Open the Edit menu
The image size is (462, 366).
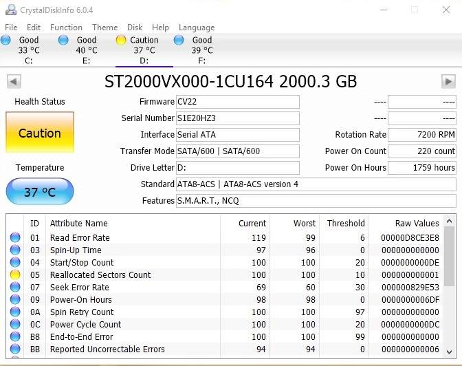pos(34,28)
